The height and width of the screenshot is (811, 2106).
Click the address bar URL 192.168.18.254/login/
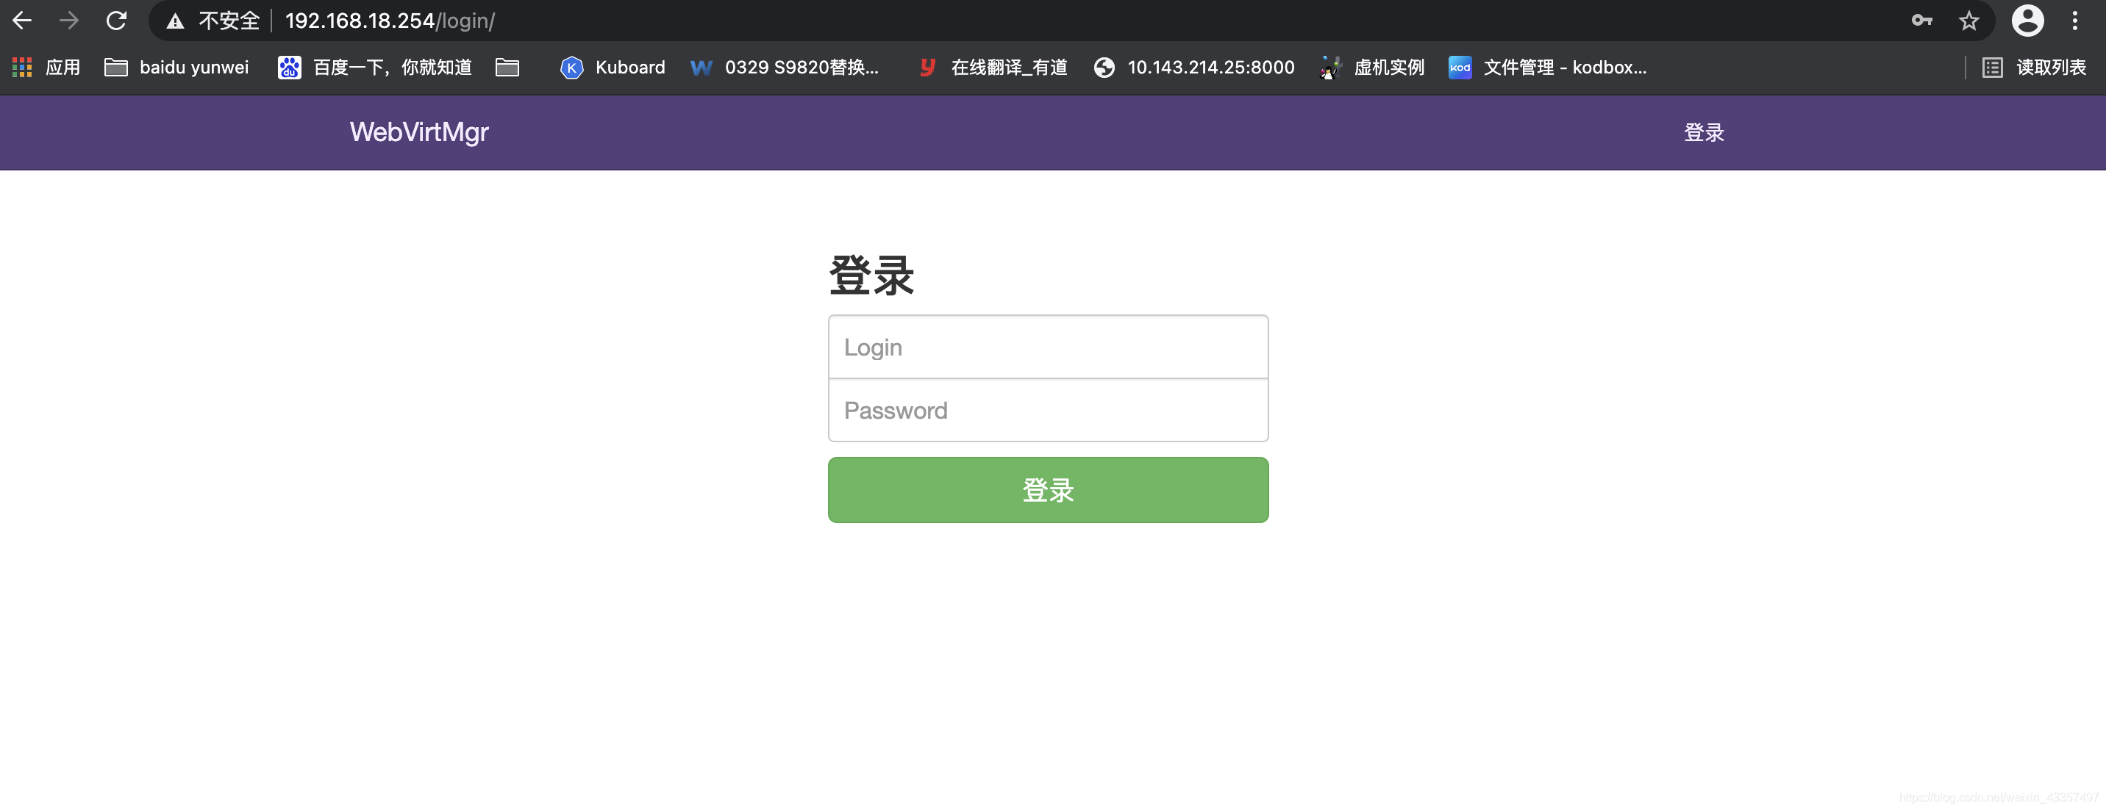390,21
